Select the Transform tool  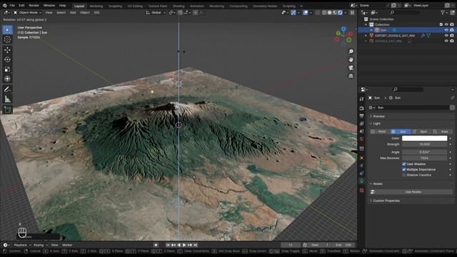pos(8,79)
